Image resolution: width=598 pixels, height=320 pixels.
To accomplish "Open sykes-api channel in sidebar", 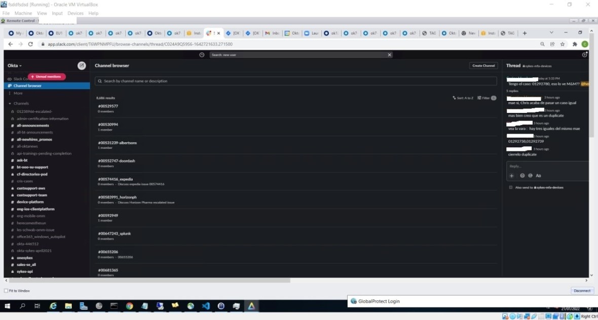I will pyautogui.click(x=25, y=271).
